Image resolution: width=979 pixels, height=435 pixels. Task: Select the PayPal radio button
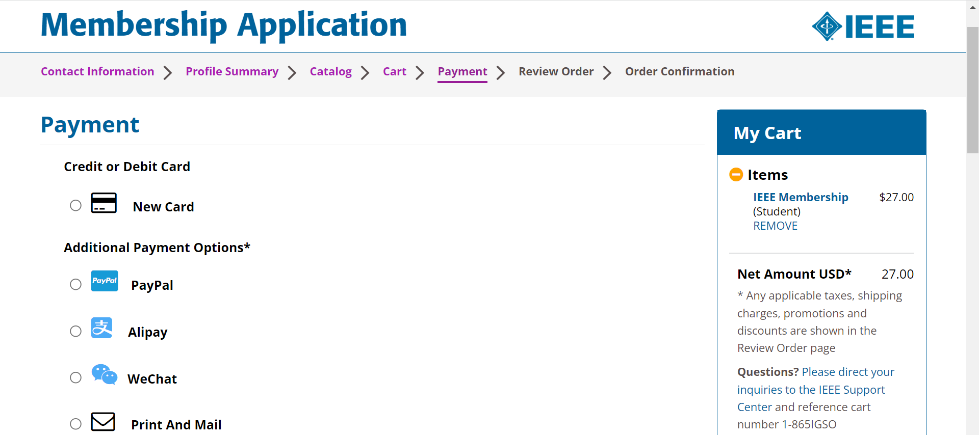point(75,284)
